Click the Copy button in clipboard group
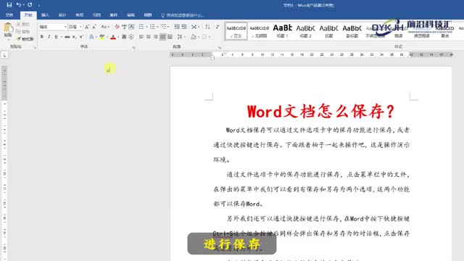This screenshot has height=261, width=464. 23,31
